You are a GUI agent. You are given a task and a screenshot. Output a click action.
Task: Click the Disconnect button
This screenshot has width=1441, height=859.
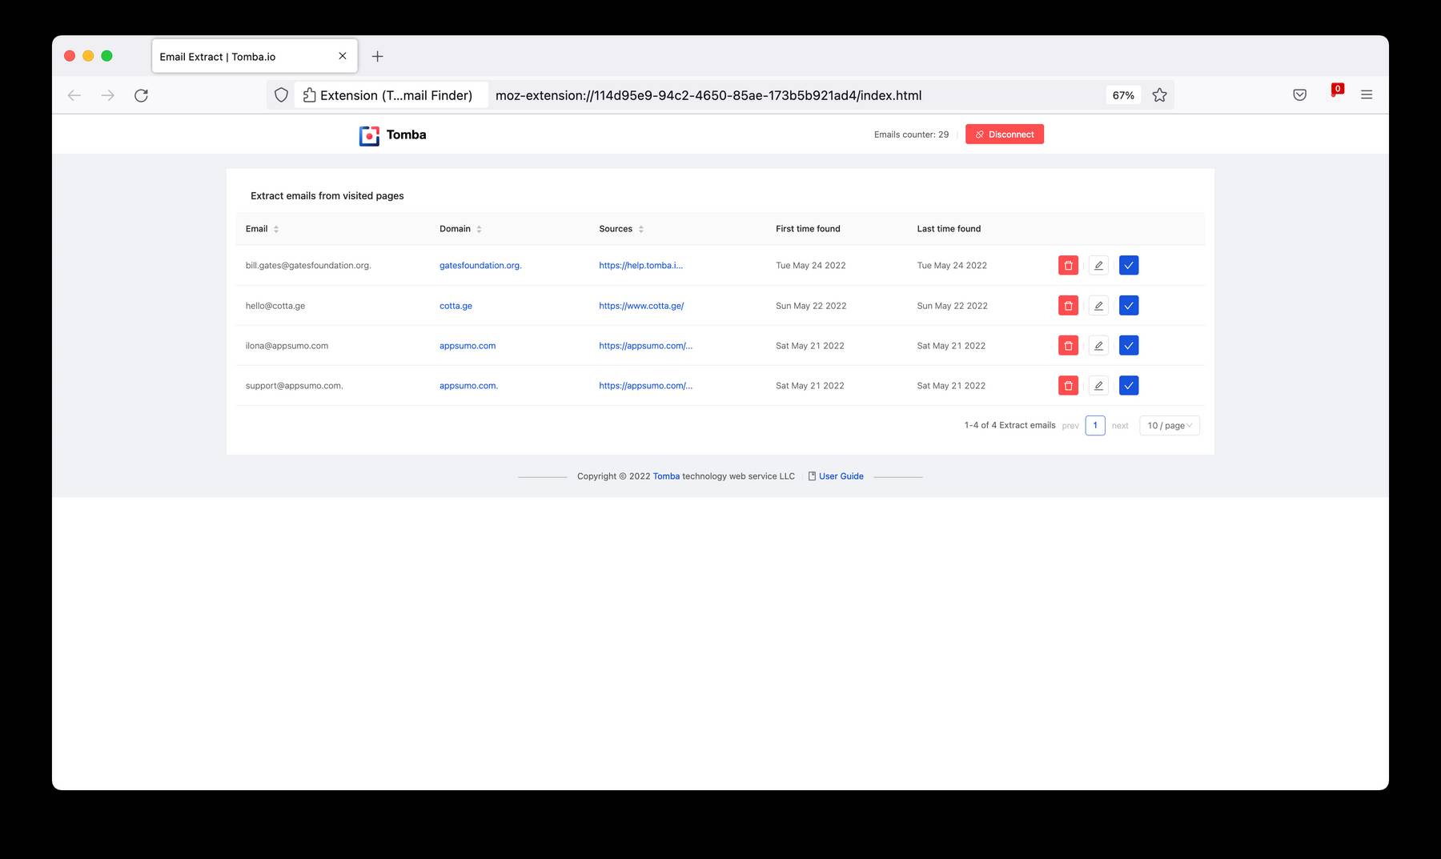(1005, 134)
